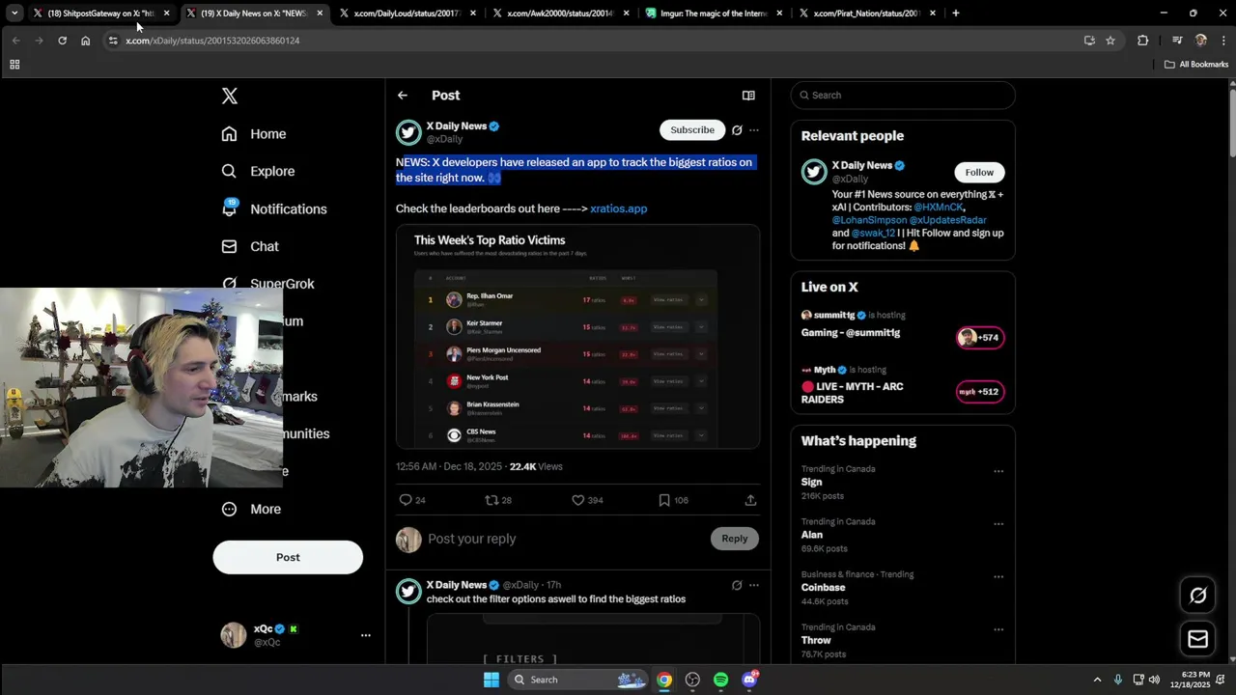Click the address bar URL
This screenshot has width=1236, height=695.
(212, 41)
